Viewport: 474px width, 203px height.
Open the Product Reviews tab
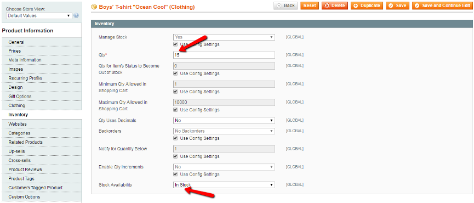42,170
